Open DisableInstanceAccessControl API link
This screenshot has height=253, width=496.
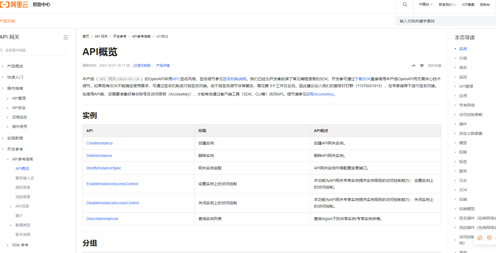[x=113, y=203]
